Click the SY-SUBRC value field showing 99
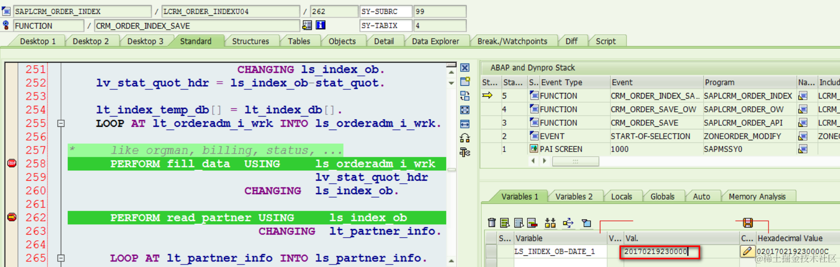840x267 pixels. [x=440, y=11]
